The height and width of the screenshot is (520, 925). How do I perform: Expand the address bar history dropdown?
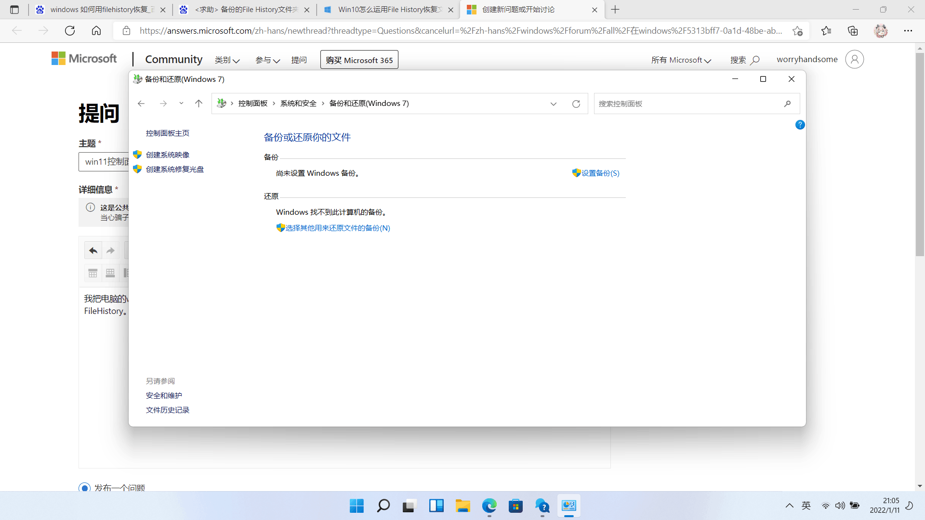(x=554, y=104)
